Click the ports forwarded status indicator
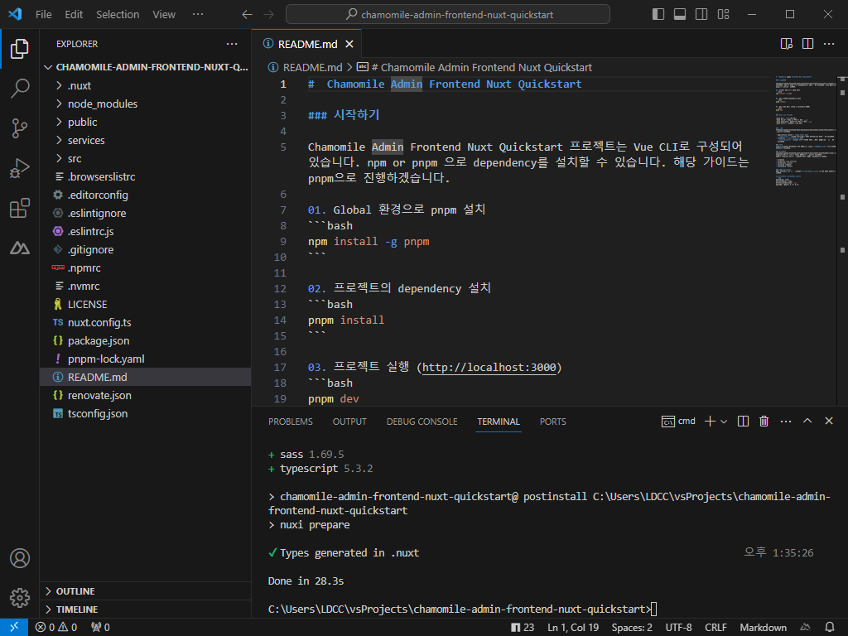The image size is (848, 636). (100, 628)
